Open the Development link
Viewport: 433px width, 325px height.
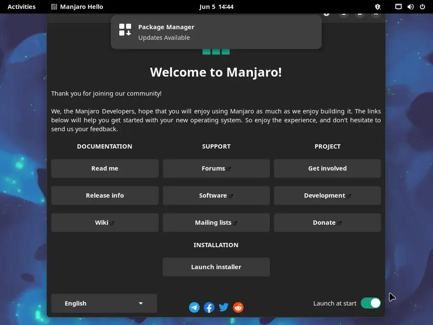(328, 196)
